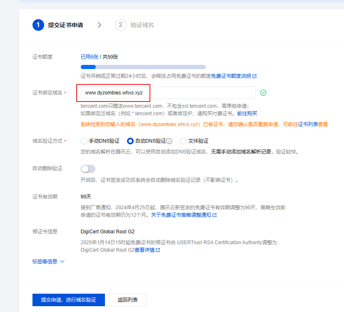Click the external link icon after 查看详情
This screenshot has height=312, width=344.
click(158, 250)
